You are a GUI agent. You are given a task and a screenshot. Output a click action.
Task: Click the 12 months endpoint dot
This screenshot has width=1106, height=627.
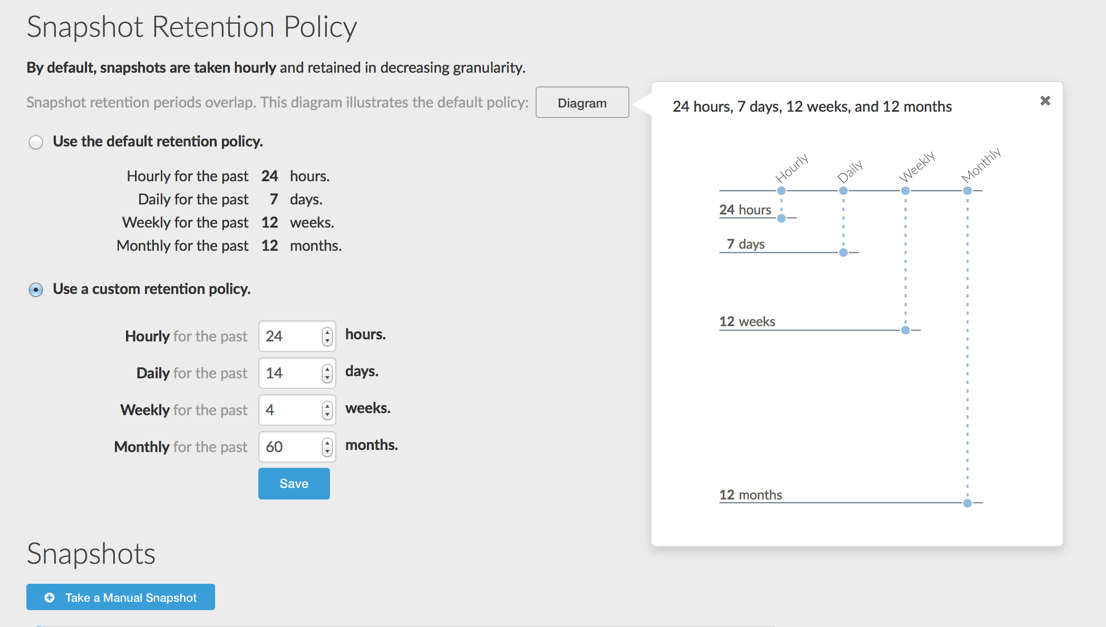[x=967, y=503]
